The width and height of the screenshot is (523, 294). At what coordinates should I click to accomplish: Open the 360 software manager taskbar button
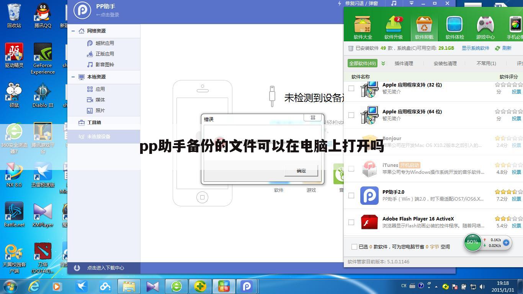click(x=224, y=286)
